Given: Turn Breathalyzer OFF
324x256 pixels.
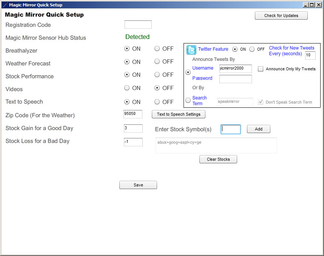Looking at the screenshot, I should pos(157,48).
